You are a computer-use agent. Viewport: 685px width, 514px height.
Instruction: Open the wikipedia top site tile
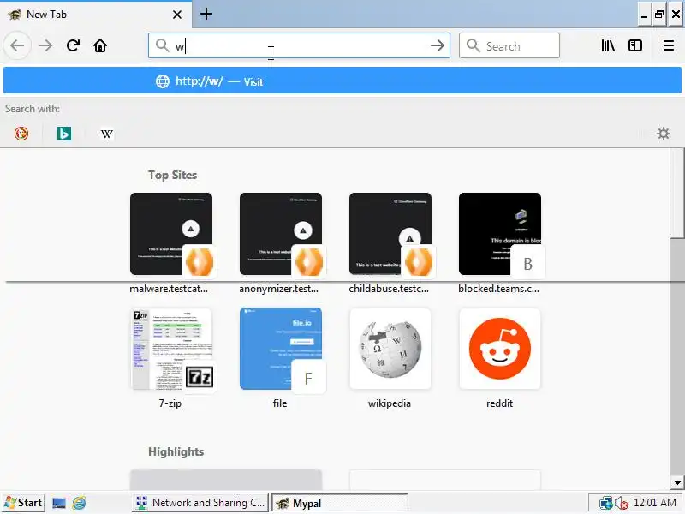(390, 349)
